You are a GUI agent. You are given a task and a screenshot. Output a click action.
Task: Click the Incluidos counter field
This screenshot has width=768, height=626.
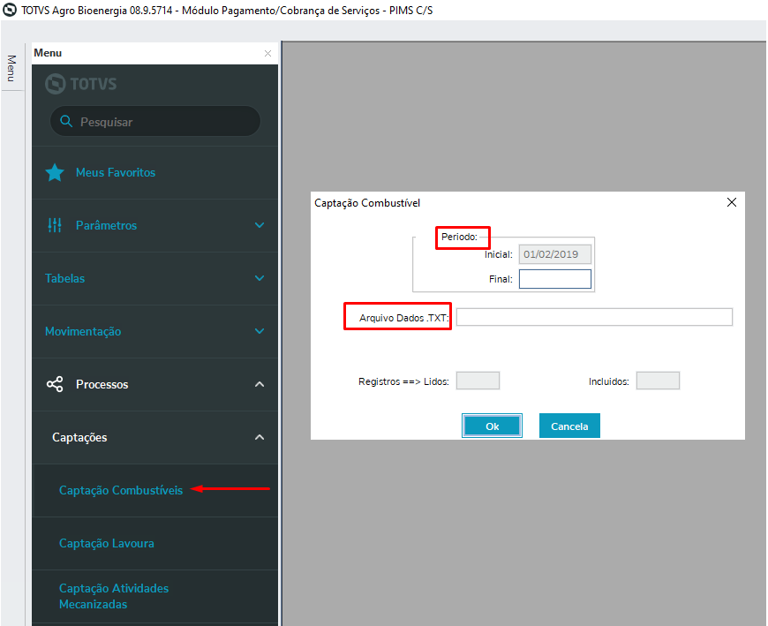658,381
